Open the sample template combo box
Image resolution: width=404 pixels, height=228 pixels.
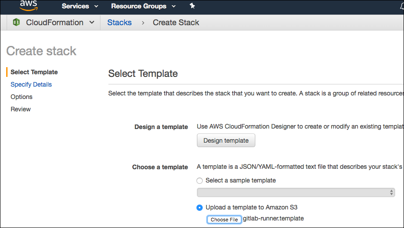pos(296,192)
